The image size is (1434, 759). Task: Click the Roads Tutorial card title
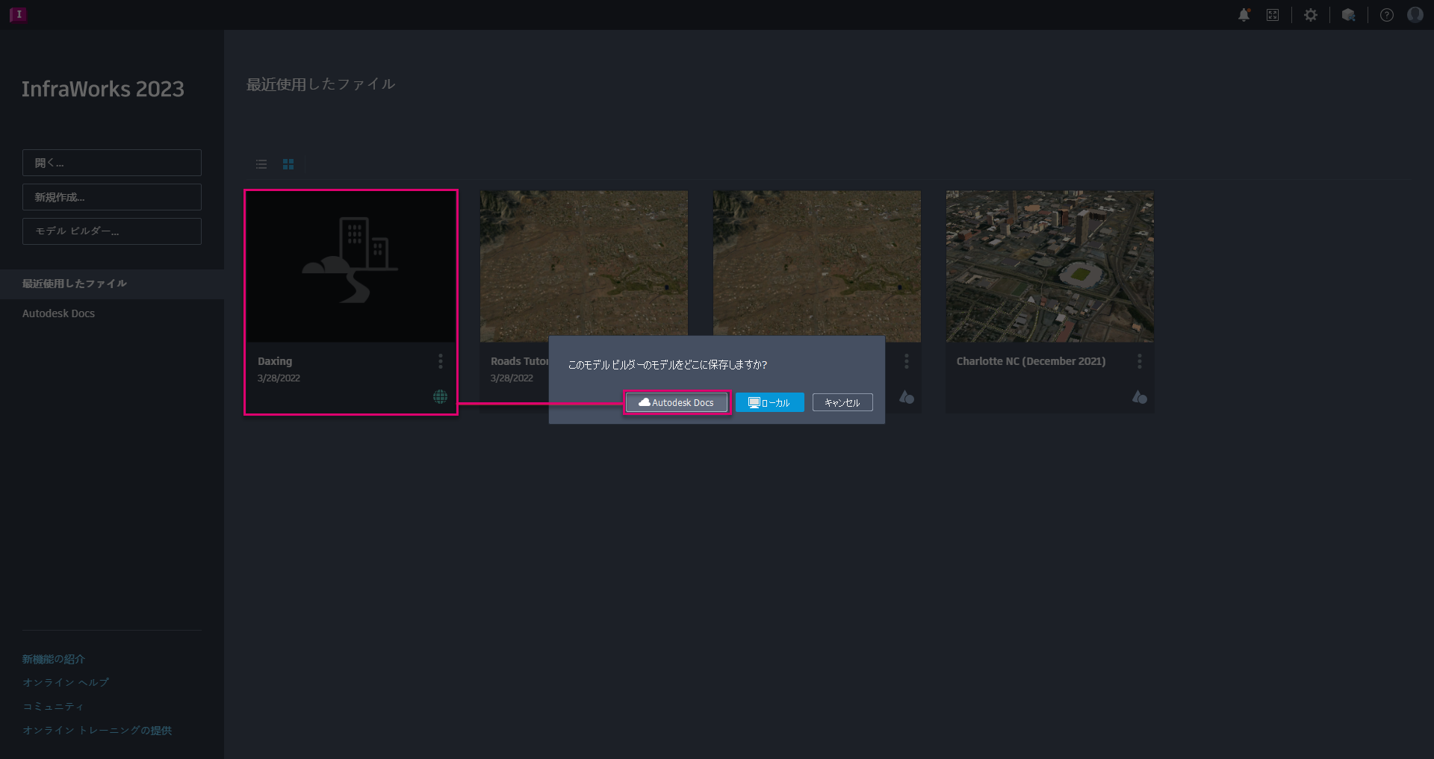520,361
